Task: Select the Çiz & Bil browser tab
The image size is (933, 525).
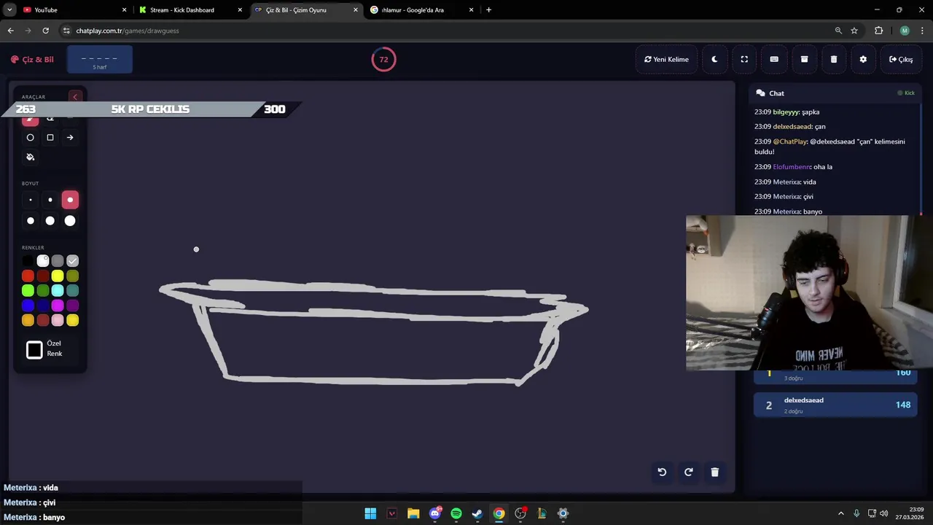Action: (x=305, y=10)
